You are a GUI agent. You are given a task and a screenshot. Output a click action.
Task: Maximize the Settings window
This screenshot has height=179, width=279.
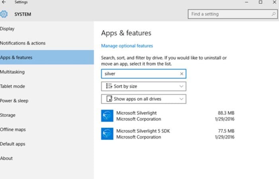click(260, 2)
